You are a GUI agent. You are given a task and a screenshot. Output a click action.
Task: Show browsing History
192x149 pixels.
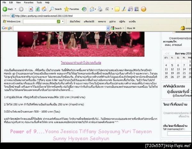[84, 9]
